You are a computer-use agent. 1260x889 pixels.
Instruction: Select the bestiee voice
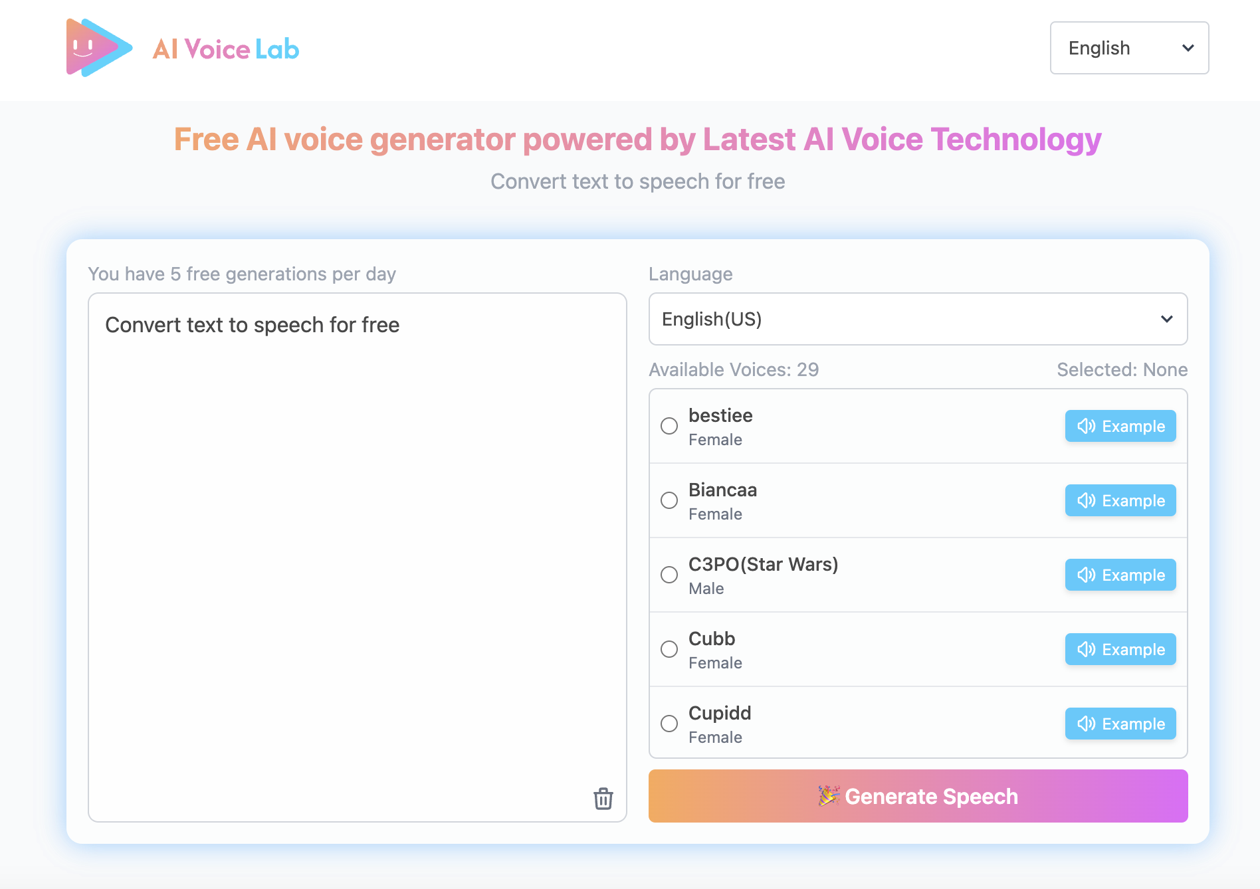pos(669,426)
